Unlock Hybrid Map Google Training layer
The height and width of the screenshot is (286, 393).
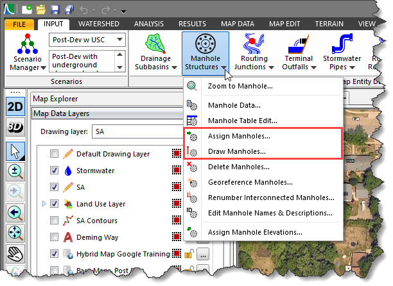coord(189,254)
